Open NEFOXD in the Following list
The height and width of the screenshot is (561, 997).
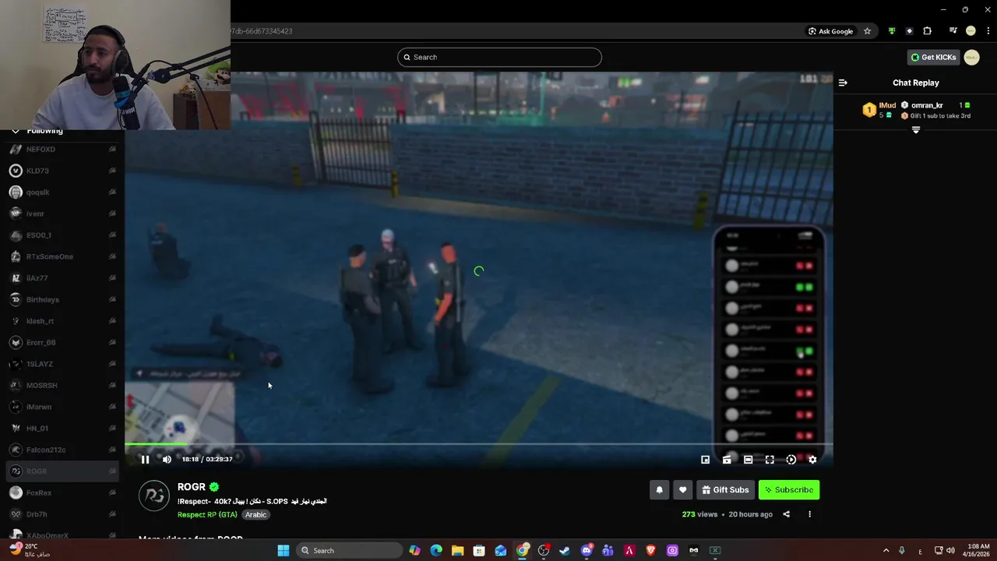pyautogui.click(x=62, y=149)
